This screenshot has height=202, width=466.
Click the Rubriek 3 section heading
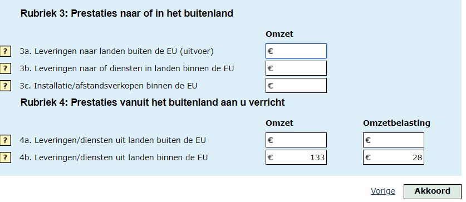click(126, 13)
